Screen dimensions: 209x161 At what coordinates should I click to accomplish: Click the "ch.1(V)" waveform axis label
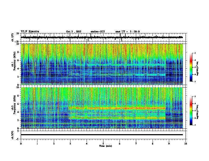pyautogui.click(x=13, y=37)
